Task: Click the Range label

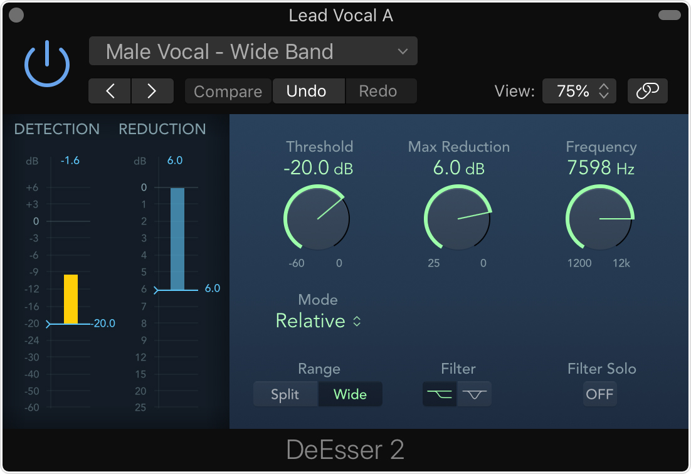Action: 319,369
